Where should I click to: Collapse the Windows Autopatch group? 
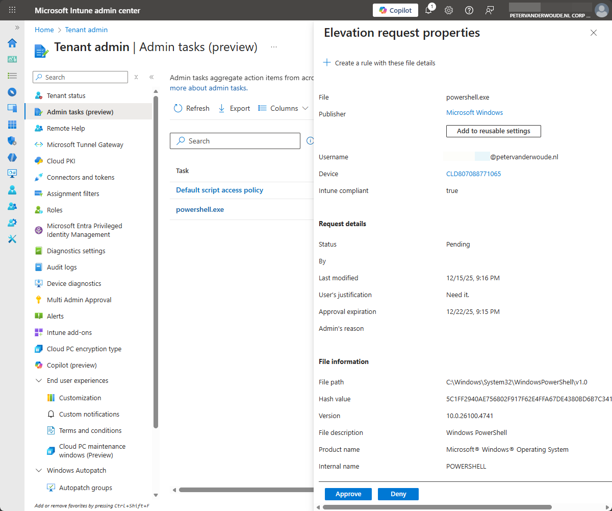coord(39,471)
